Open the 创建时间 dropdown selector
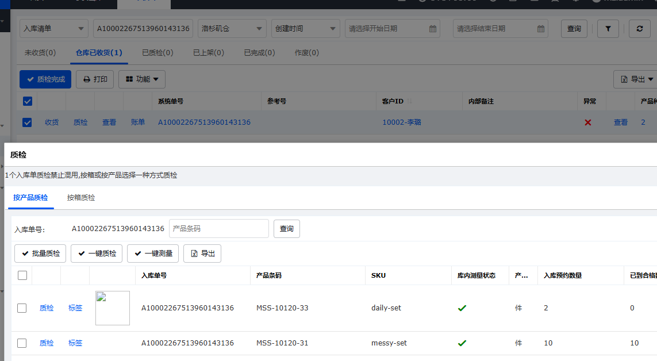The height and width of the screenshot is (361, 657). [305, 28]
